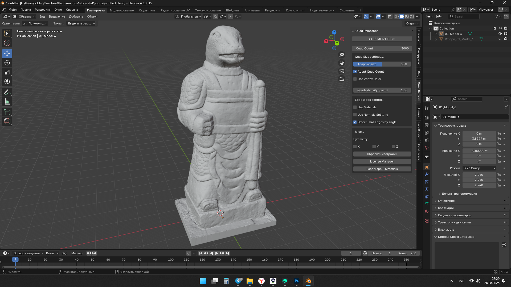
Task: Open Photoshop from the taskbar
Action: (x=297, y=281)
